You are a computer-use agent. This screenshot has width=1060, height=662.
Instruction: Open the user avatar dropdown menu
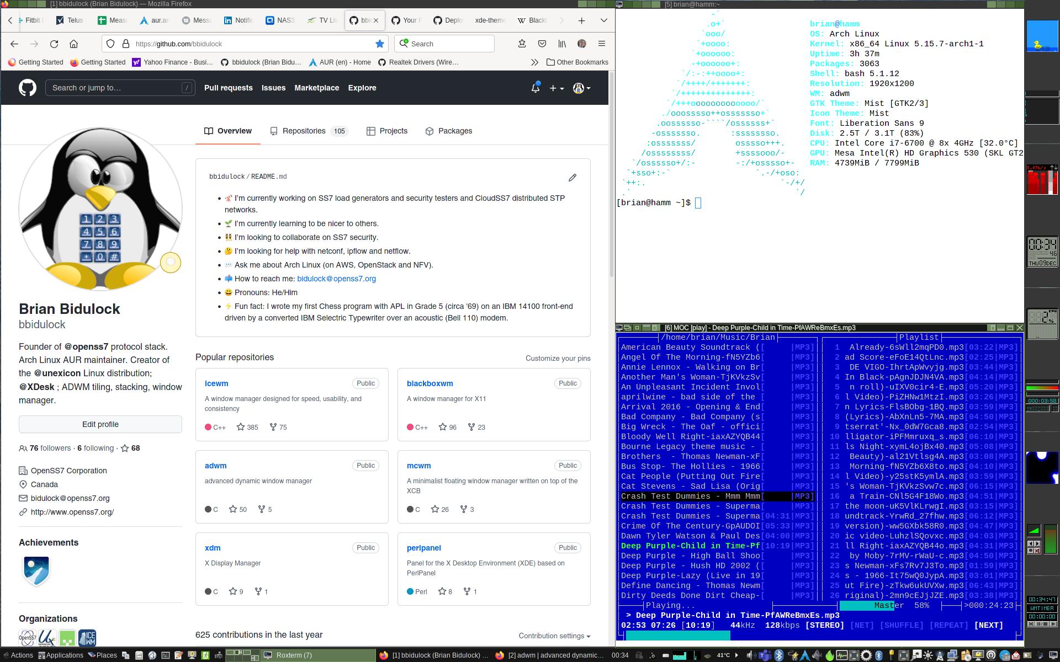click(581, 88)
